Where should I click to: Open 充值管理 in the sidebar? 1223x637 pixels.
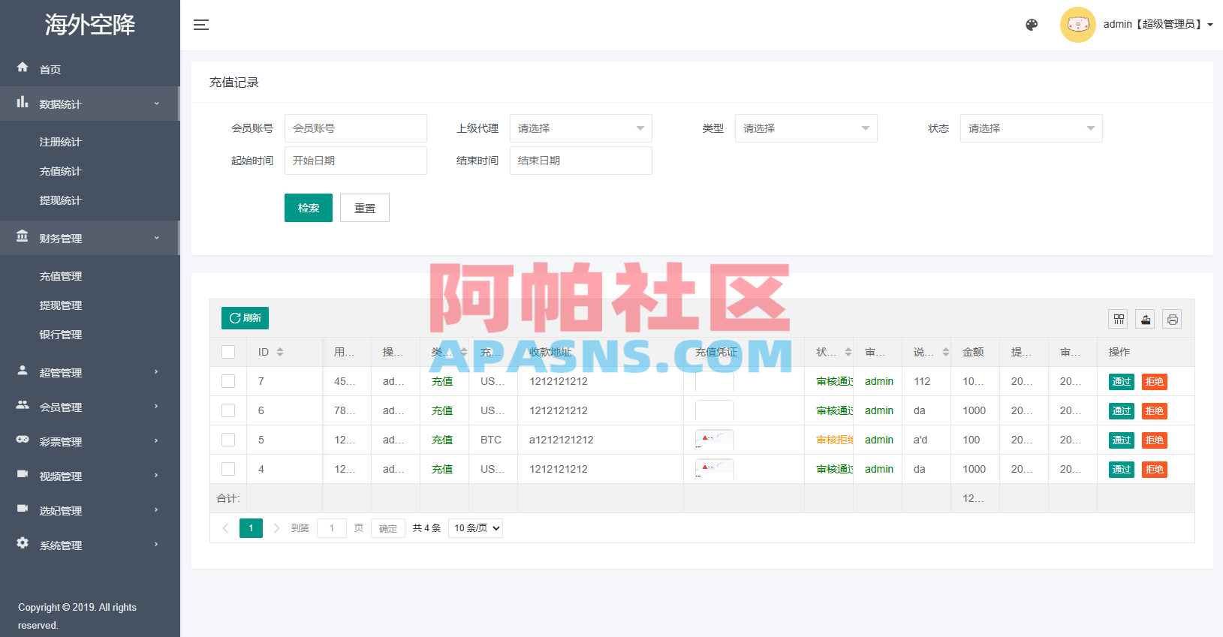[x=61, y=276]
